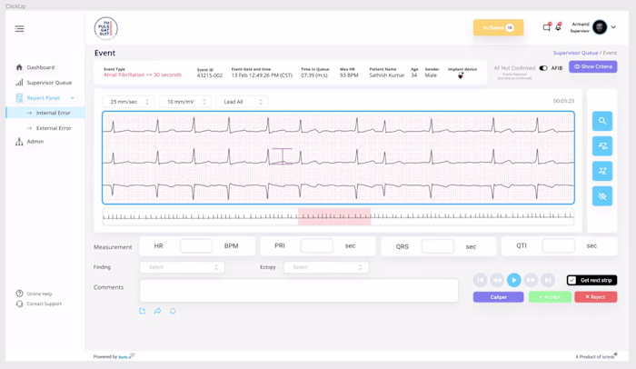Open the Lead All dropdown
Image resolution: width=636 pixels, height=369 pixels.
click(243, 102)
